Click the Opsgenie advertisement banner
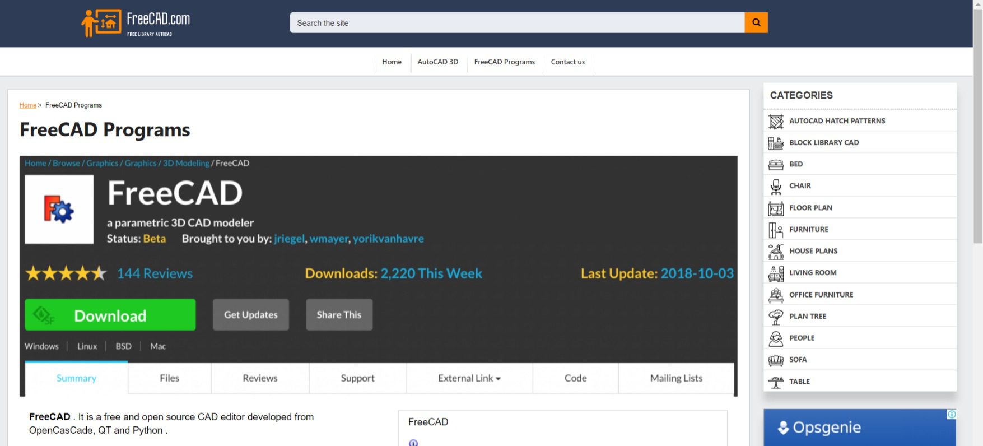This screenshot has width=983, height=446. tap(860, 428)
